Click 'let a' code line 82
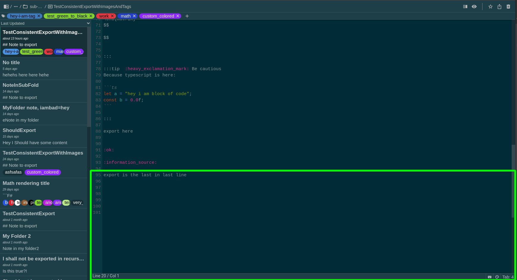 [x=148, y=94]
